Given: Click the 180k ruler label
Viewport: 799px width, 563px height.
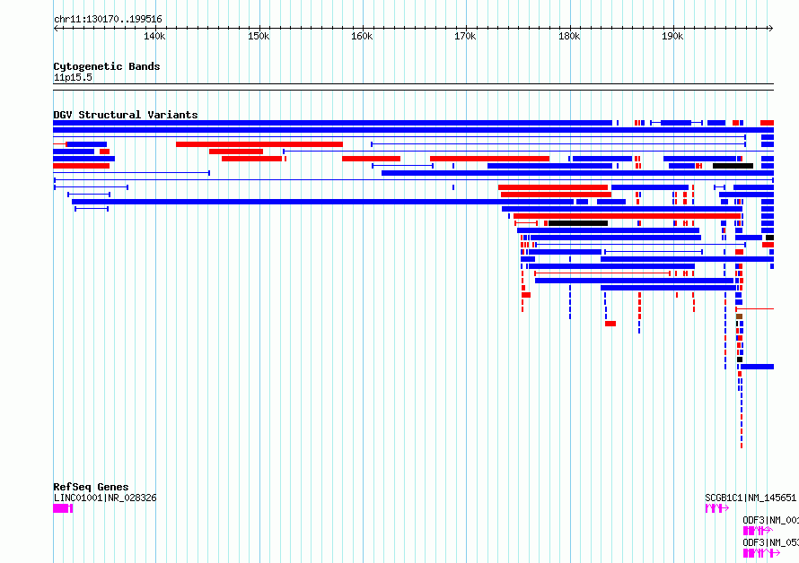Looking at the screenshot, I should click(x=569, y=37).
